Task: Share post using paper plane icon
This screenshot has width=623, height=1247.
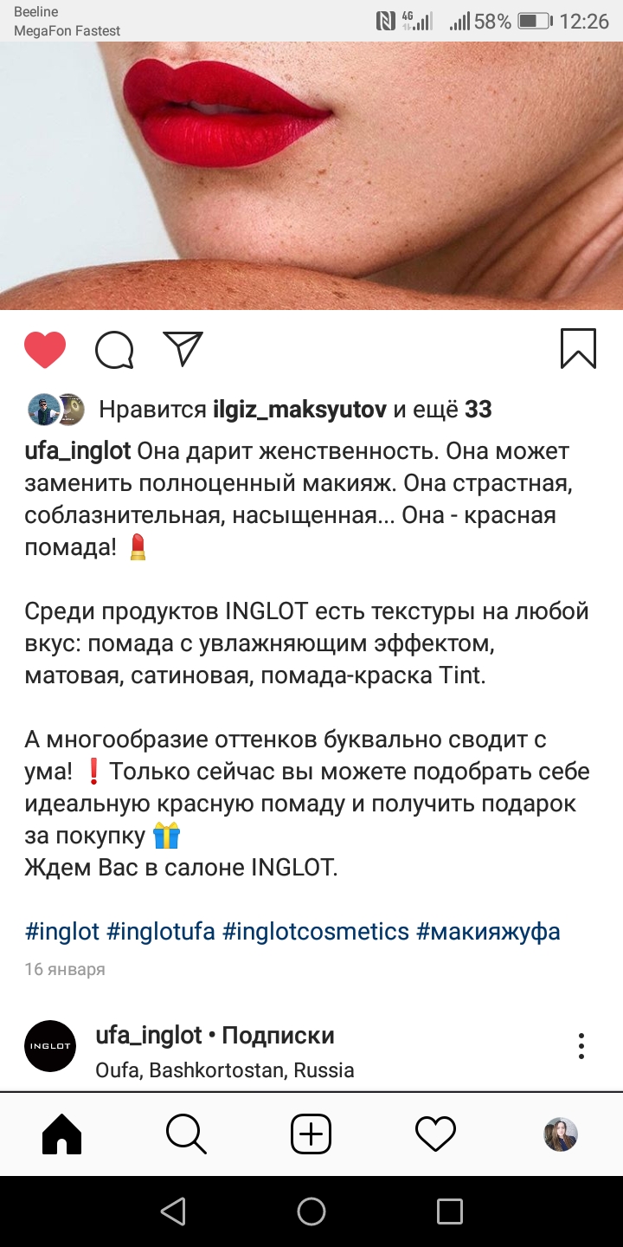Action: click(x=183, y=349)
